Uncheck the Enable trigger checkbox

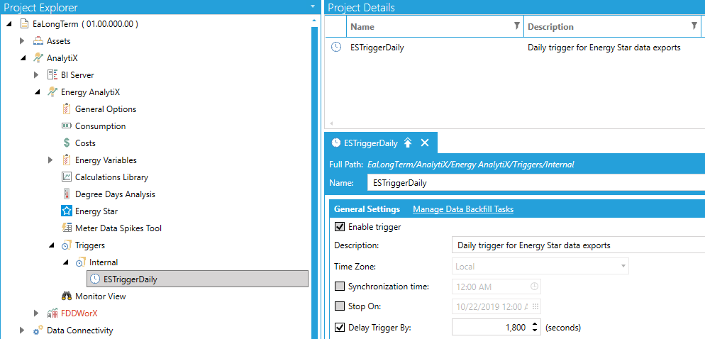[x=340, y=227]
